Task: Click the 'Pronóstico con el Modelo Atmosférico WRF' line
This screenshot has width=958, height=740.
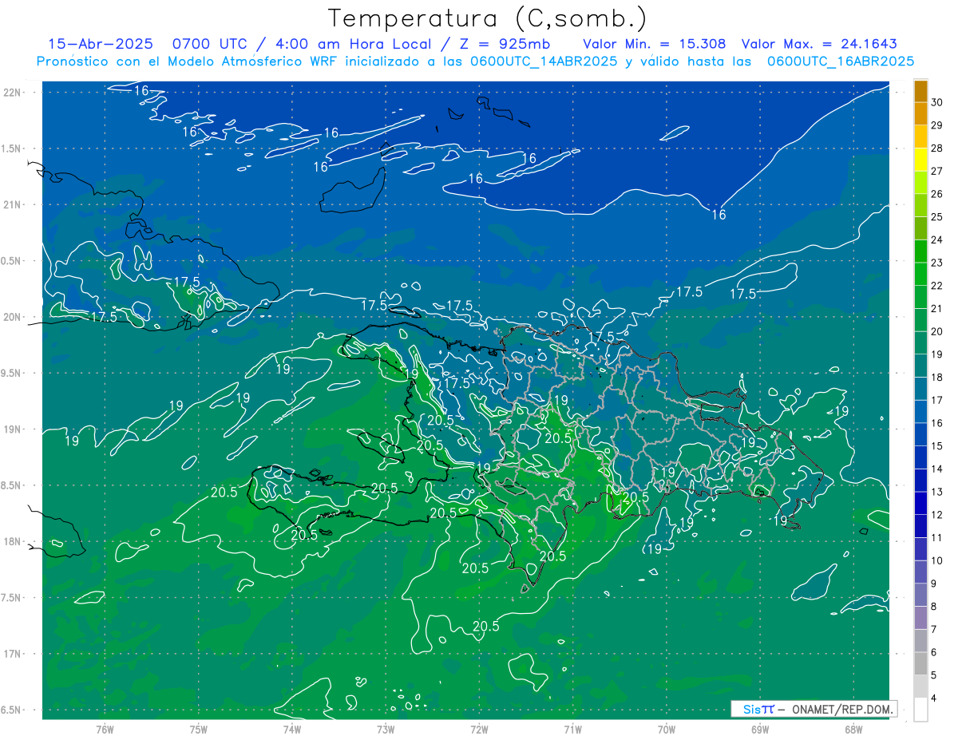Action: 475,61
